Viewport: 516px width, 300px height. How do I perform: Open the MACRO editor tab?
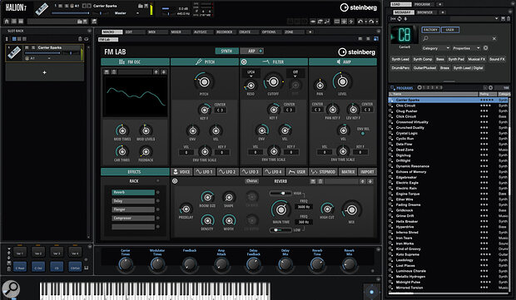[112, 32]
